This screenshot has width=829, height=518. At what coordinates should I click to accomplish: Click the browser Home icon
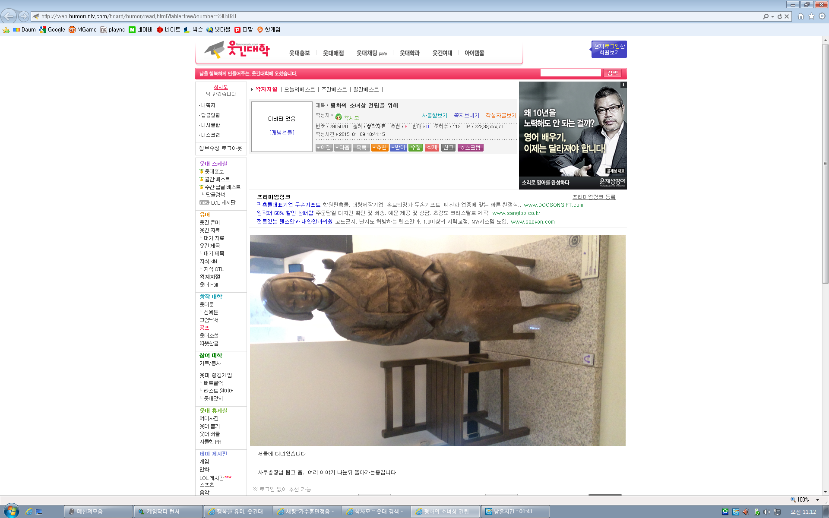(x=801, y=16)
